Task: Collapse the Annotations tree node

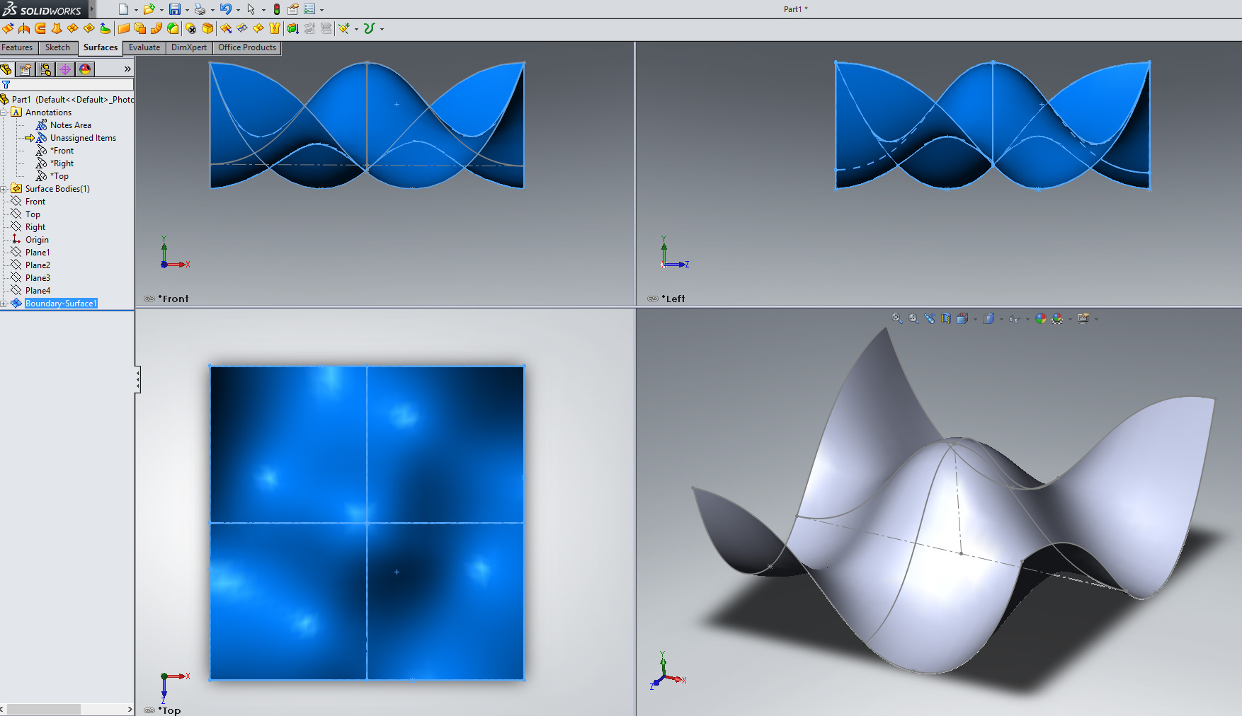Action: pos(4,112)
